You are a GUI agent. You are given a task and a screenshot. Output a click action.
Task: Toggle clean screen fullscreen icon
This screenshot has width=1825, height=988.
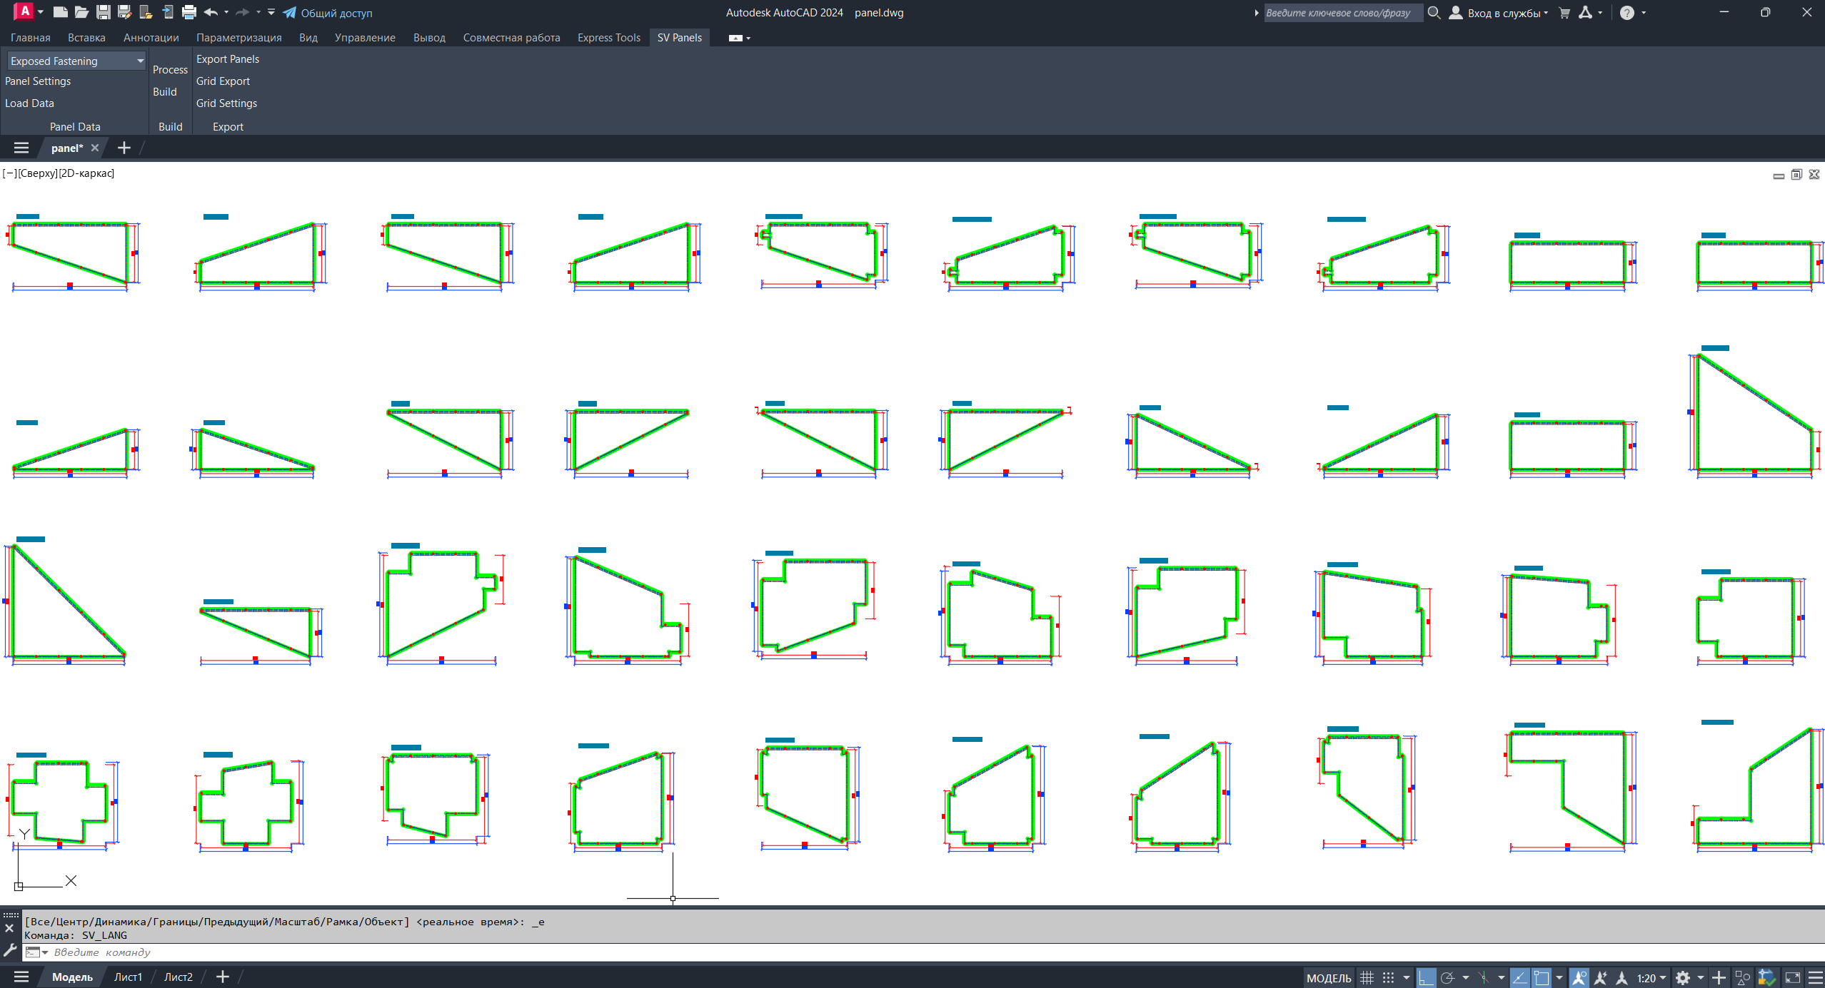point(1793,977)
